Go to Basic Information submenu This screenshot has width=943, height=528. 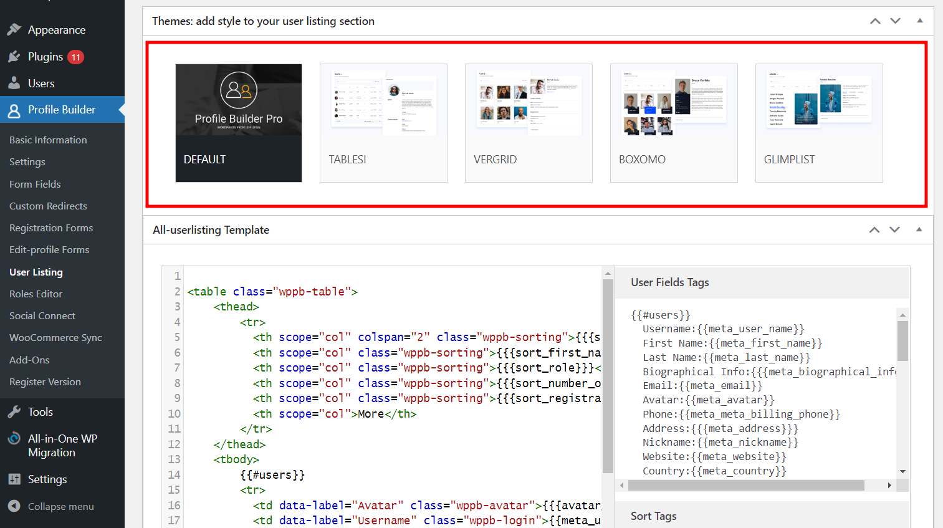pyautogui.click(x=48, y=140)
